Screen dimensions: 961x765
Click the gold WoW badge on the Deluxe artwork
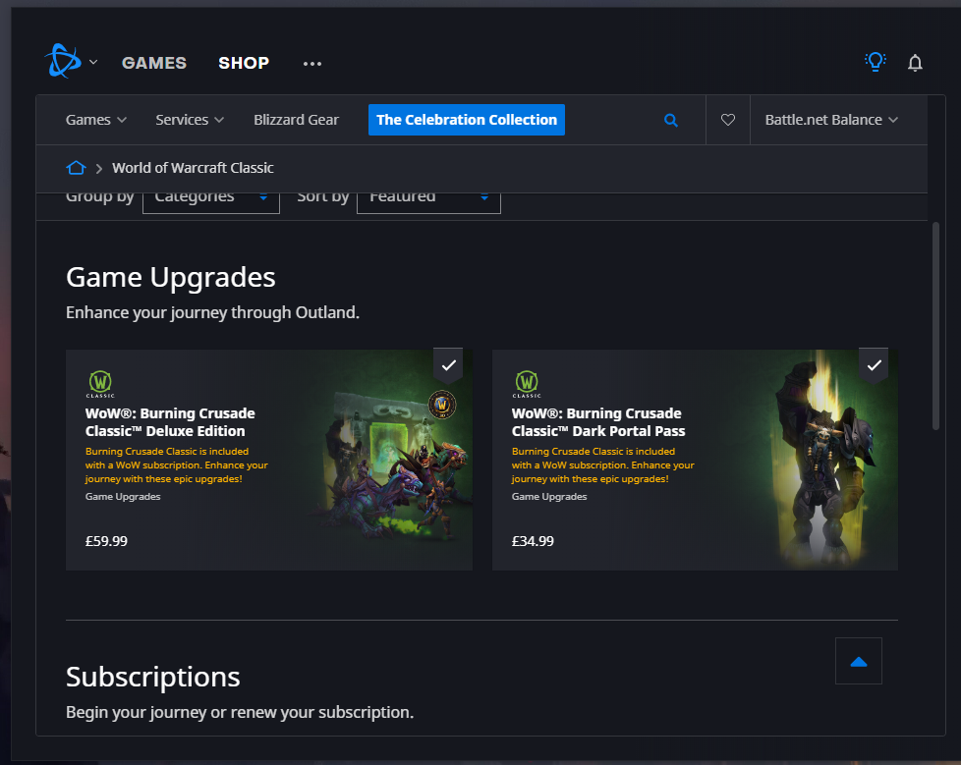(442, 405)
